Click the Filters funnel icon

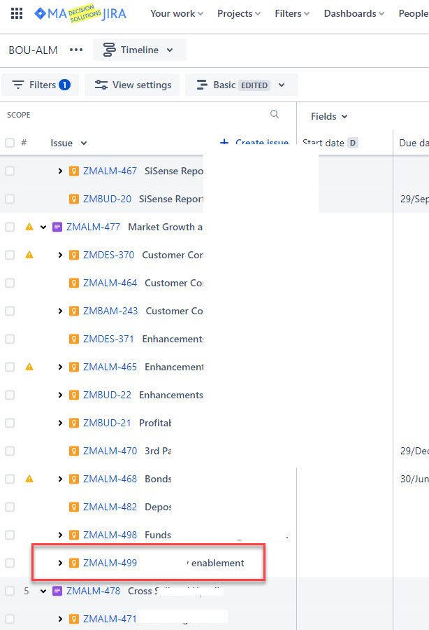tap(18, 85)
